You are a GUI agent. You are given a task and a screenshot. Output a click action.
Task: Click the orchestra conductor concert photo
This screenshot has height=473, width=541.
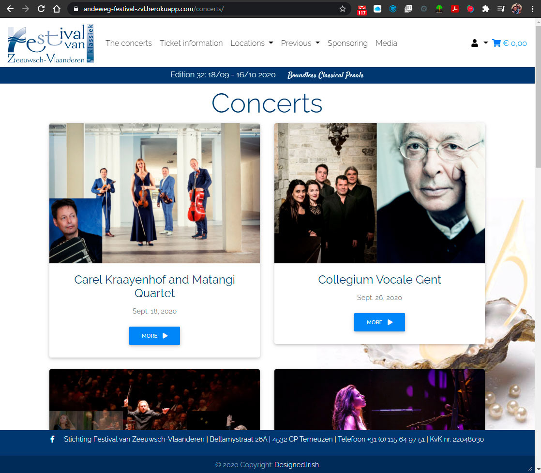(154, 400)
